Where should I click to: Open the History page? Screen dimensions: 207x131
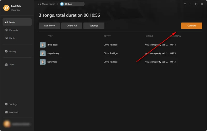(x=17, y=51)
